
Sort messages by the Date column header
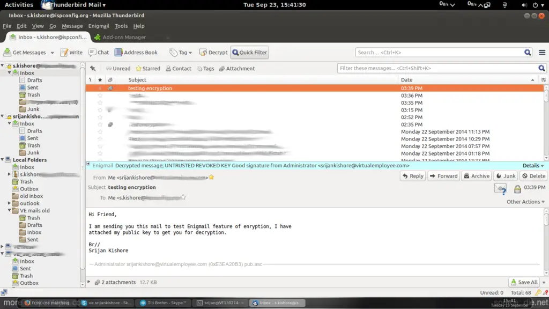(467, 80)
